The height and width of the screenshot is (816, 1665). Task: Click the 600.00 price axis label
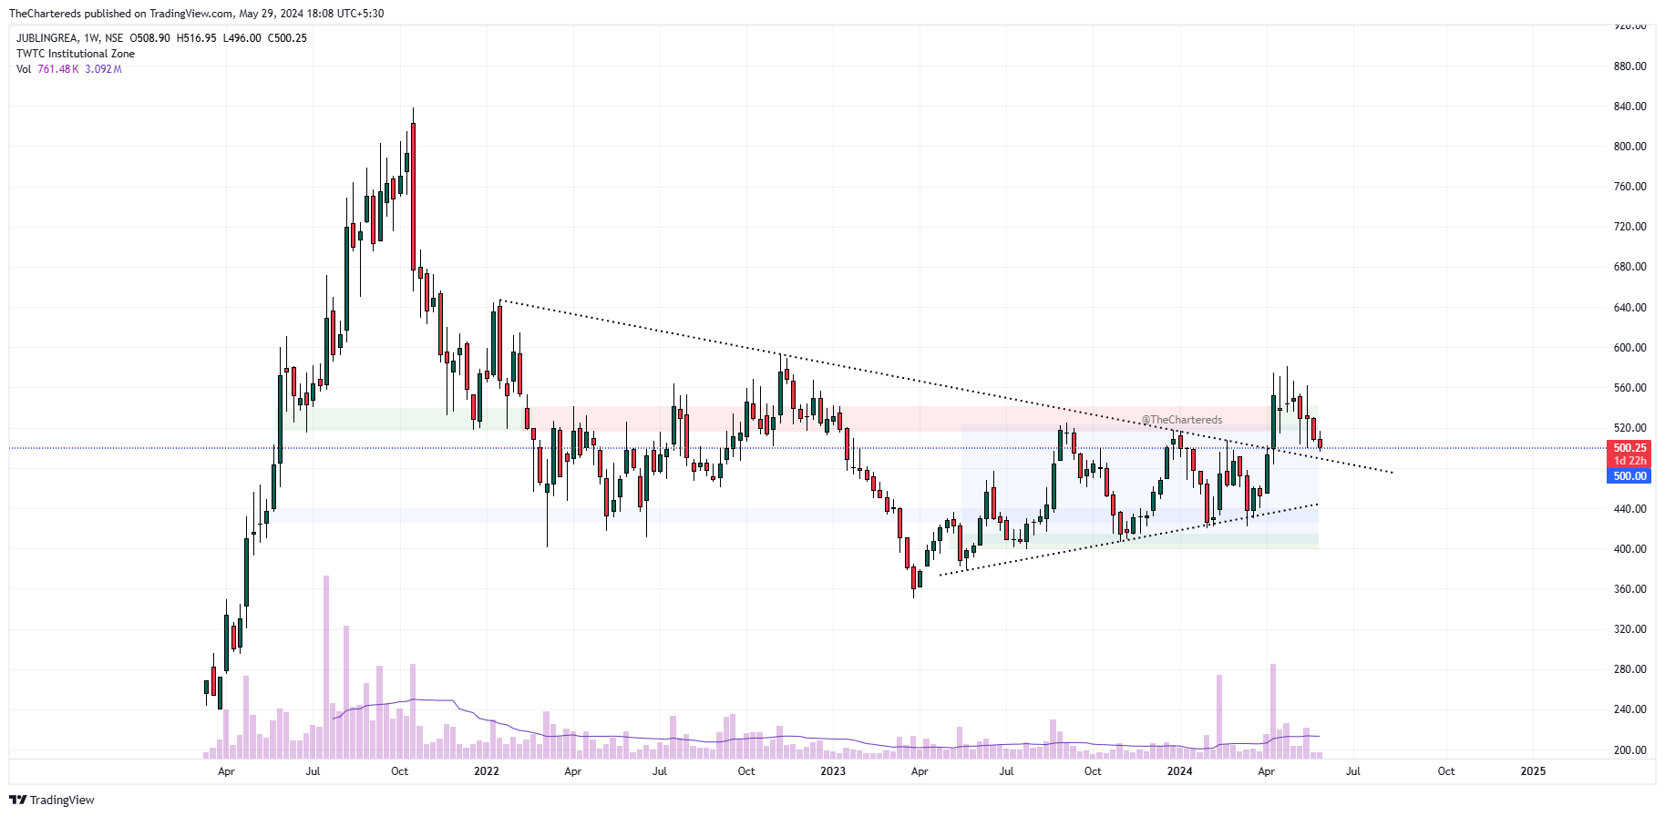pyautogui.click(x=1629, y=348)
